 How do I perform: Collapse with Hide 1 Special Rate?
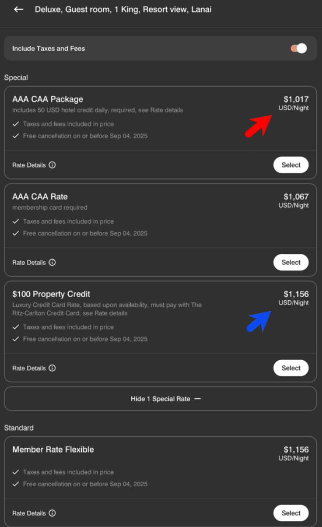click(x=160, y=399)
